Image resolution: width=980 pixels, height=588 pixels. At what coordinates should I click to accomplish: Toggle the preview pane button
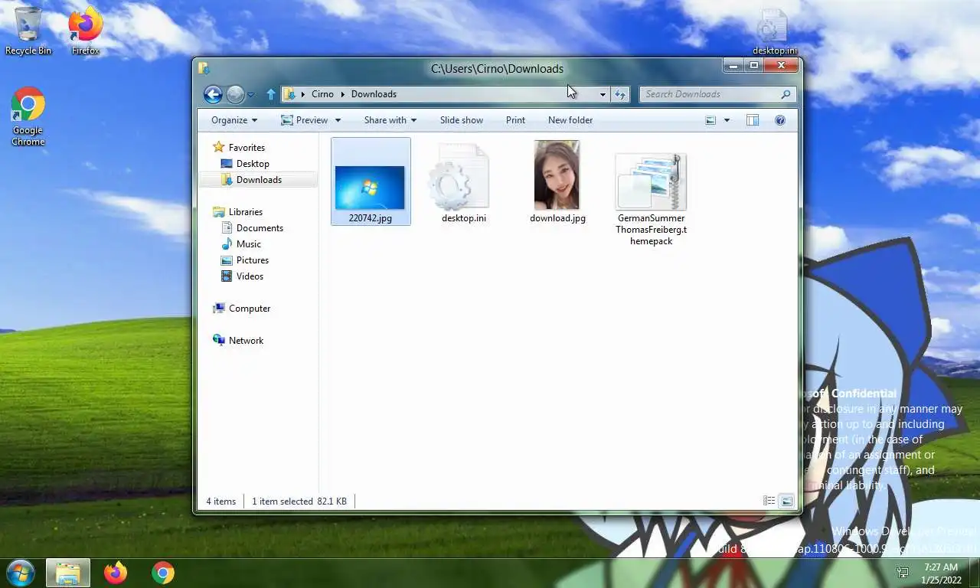coord(753,120)
